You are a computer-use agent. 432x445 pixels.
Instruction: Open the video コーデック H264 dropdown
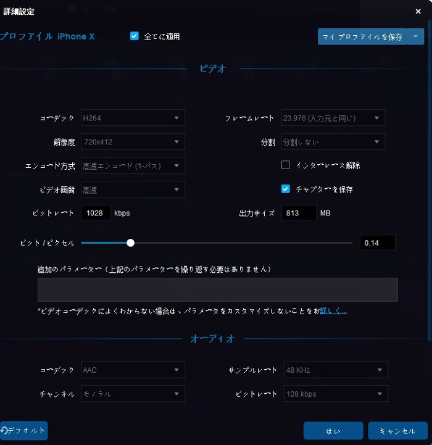coord(133,118)
